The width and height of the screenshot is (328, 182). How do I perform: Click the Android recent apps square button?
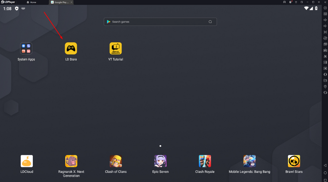(325, 180)
